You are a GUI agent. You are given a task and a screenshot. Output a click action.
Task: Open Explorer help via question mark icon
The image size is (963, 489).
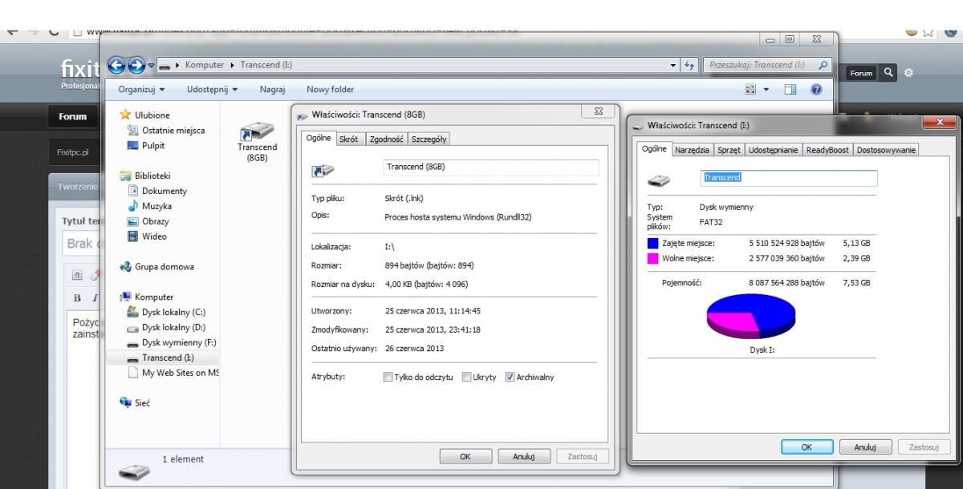point(816,90)
